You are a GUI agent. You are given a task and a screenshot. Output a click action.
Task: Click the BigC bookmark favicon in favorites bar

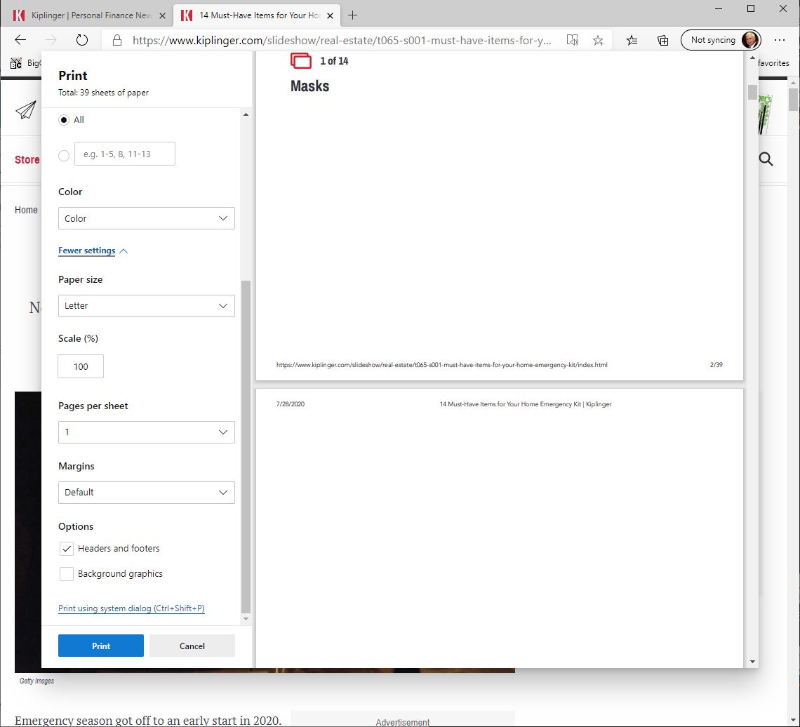[x=16, y=62]
